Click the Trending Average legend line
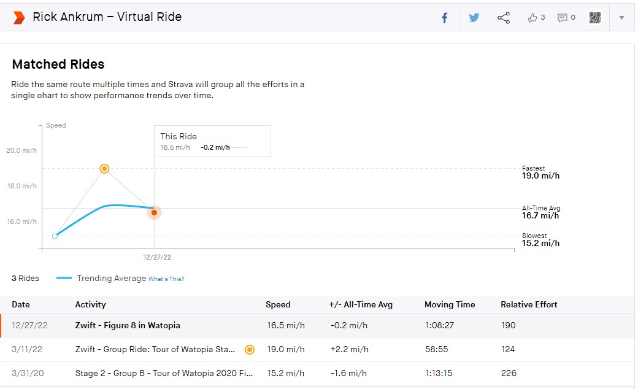 point(64,278)
